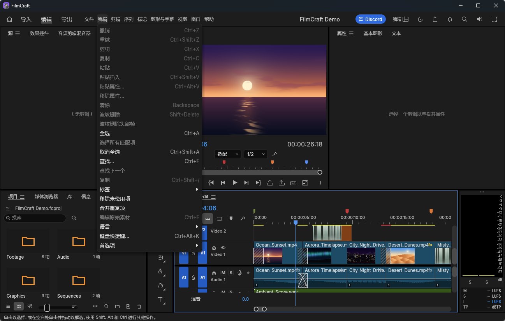Choose 全选 from the edit menu
The image size is (505, 321).
(x=150, y=133)
